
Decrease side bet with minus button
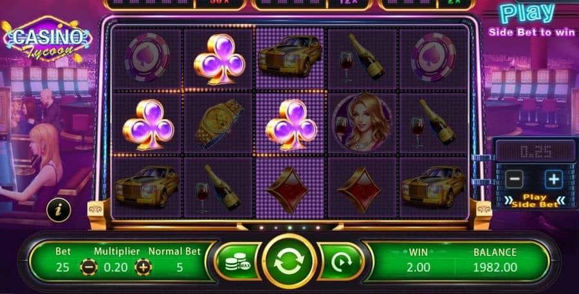coord(514,179)
